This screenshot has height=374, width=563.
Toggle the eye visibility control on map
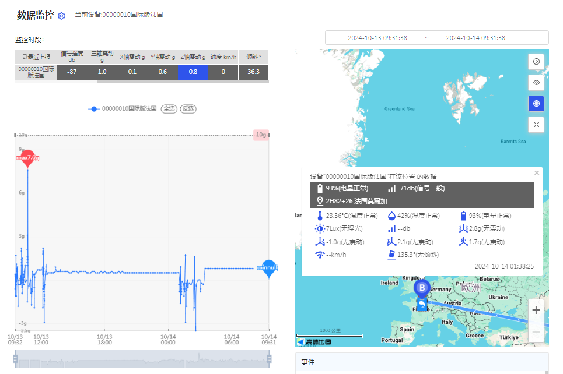(x=536, y=82)
